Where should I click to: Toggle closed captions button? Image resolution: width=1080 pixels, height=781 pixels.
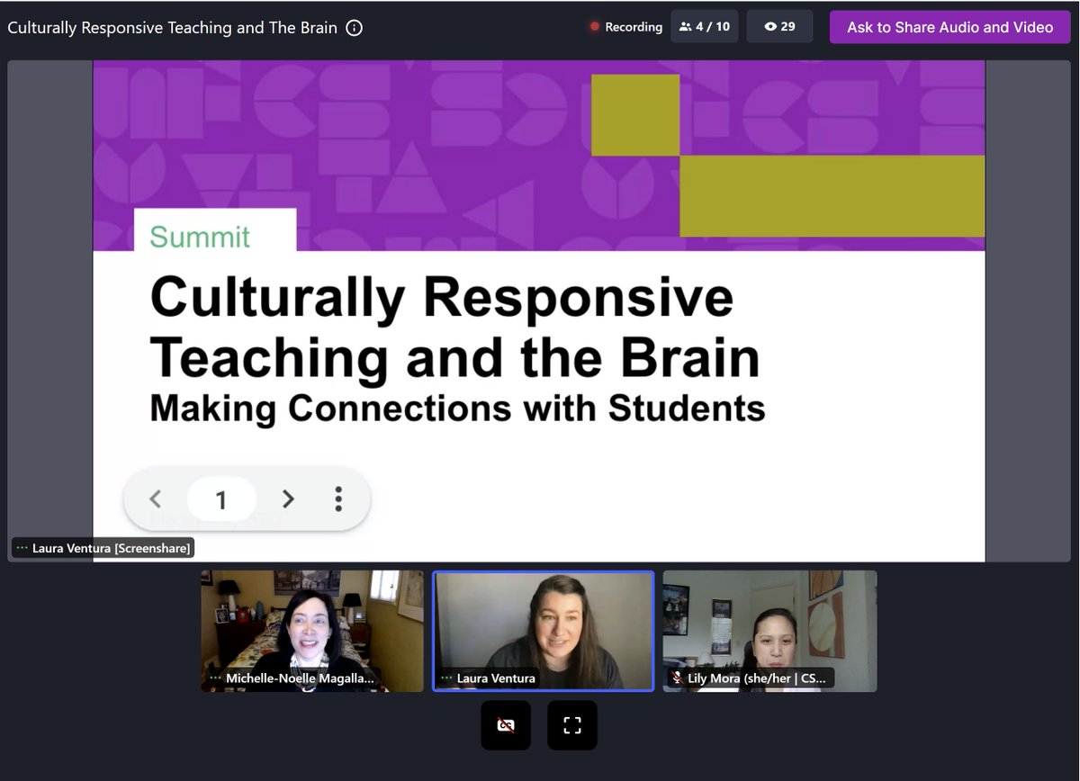[506, 725]
